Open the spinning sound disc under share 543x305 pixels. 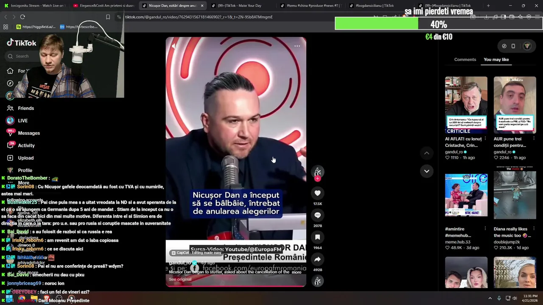pyautogui.click(x=317, y=281)
